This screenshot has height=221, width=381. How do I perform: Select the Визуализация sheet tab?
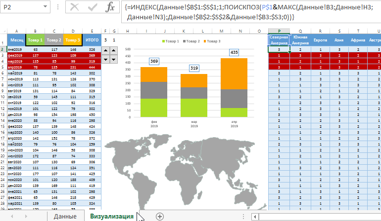[x=111, y=216]
